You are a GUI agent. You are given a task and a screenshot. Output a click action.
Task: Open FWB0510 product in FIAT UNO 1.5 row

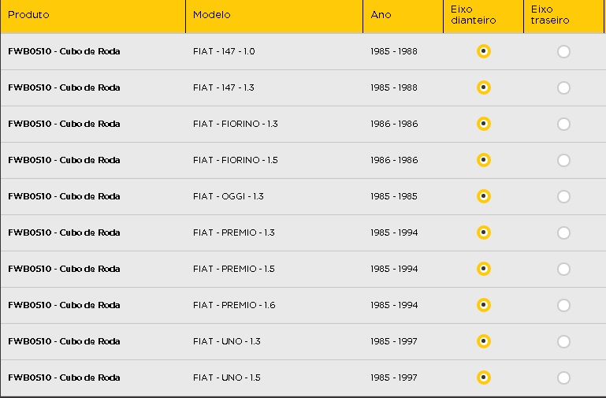[x=64, y=378]
